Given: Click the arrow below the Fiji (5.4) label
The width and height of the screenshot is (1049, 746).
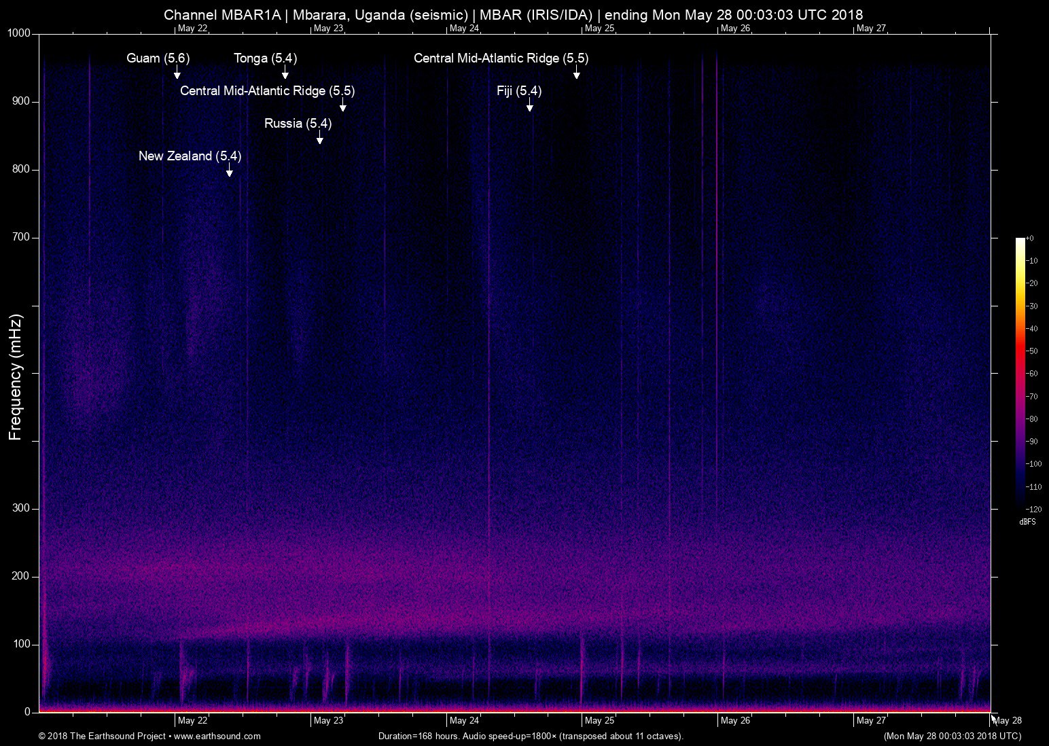Looking at the screenshot, I should (529, 105).
